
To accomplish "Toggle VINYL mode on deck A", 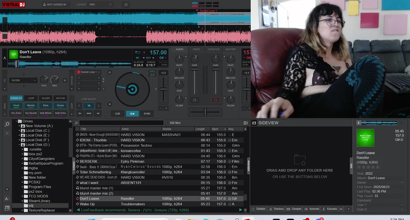I will pos(152,71).
